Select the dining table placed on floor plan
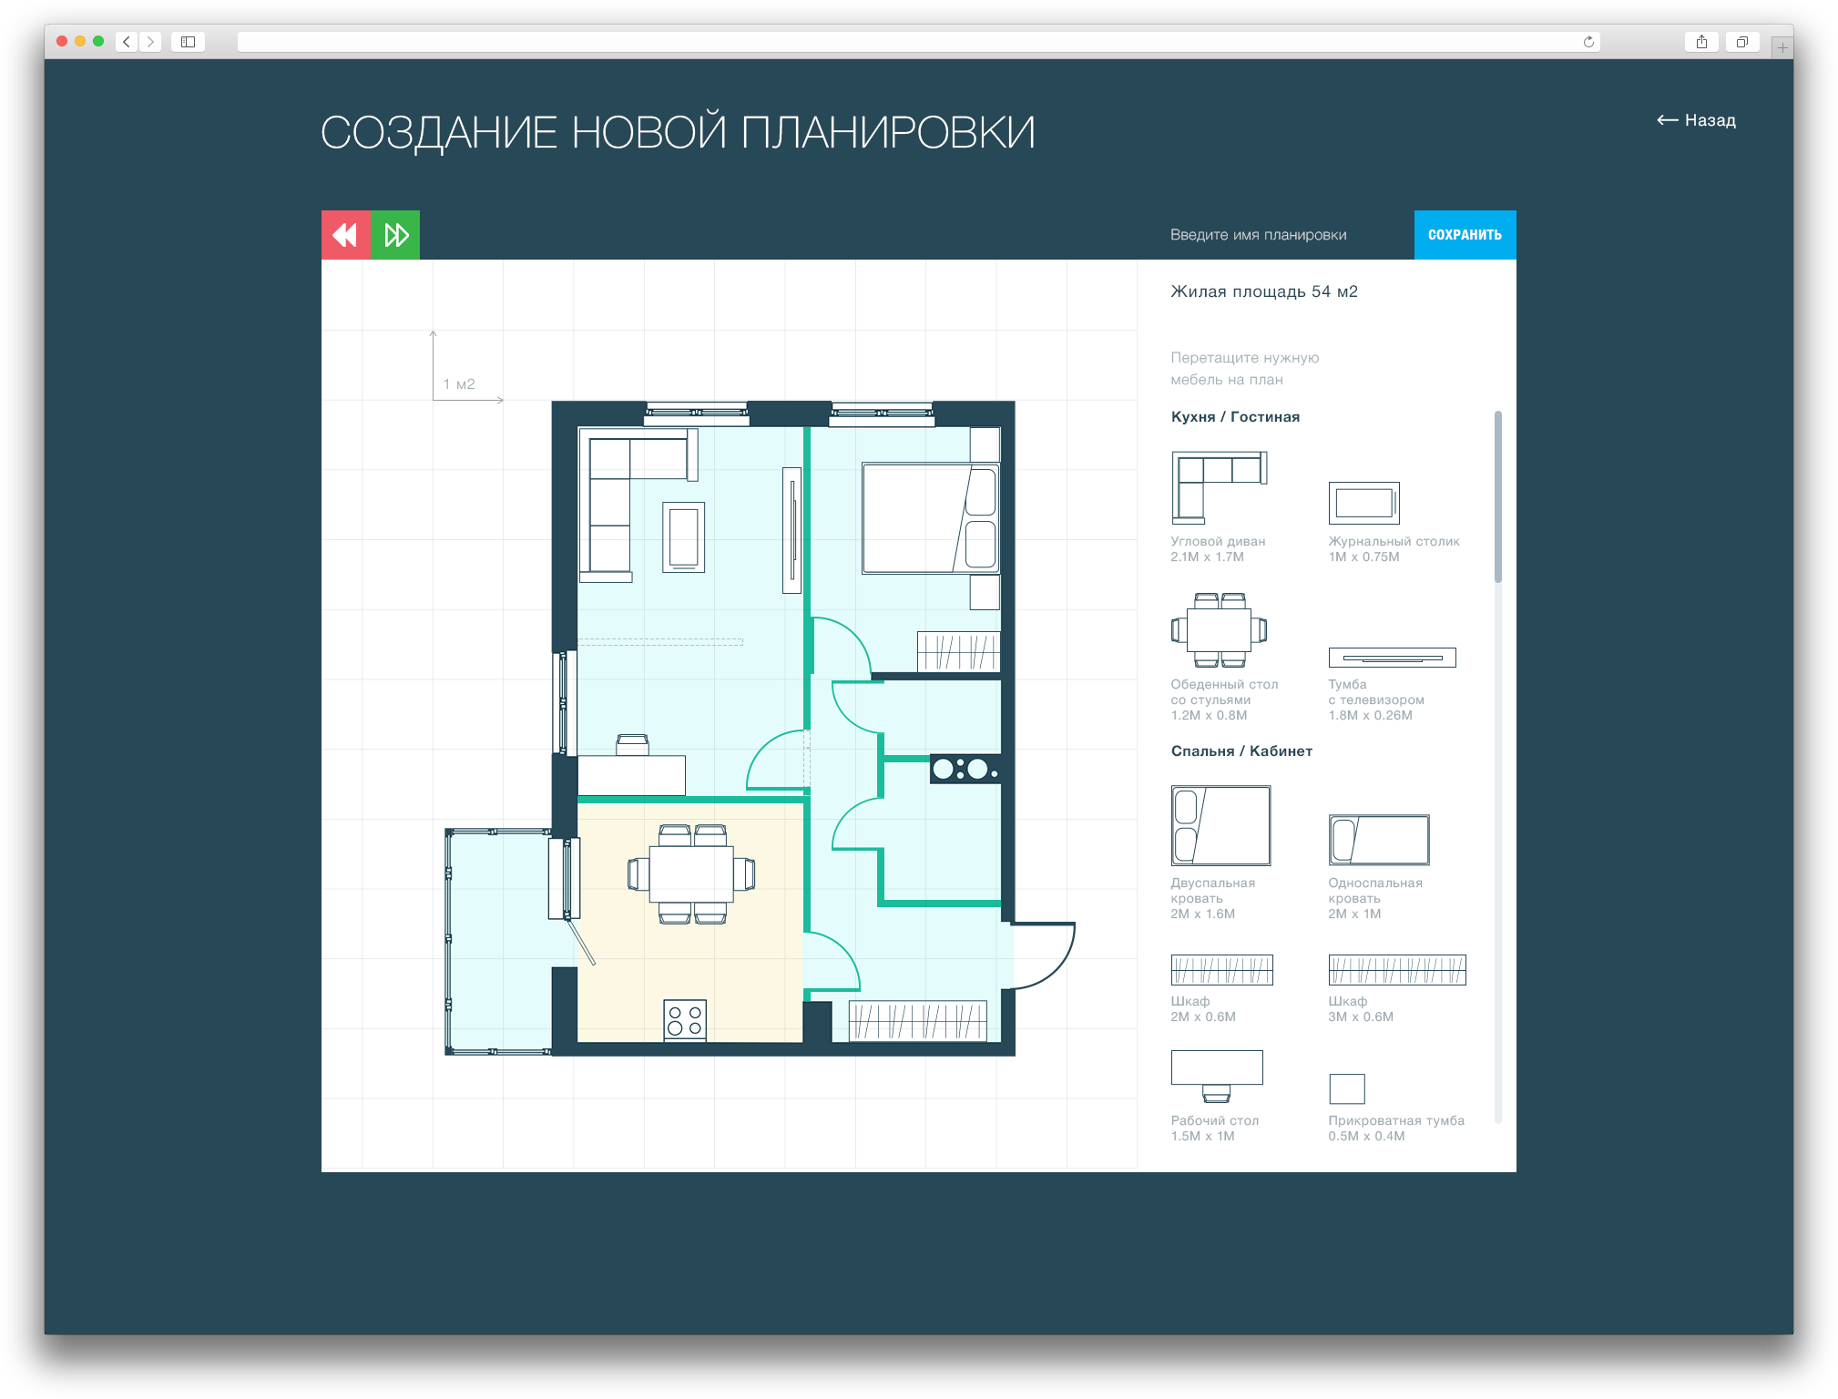 (691, 874)
